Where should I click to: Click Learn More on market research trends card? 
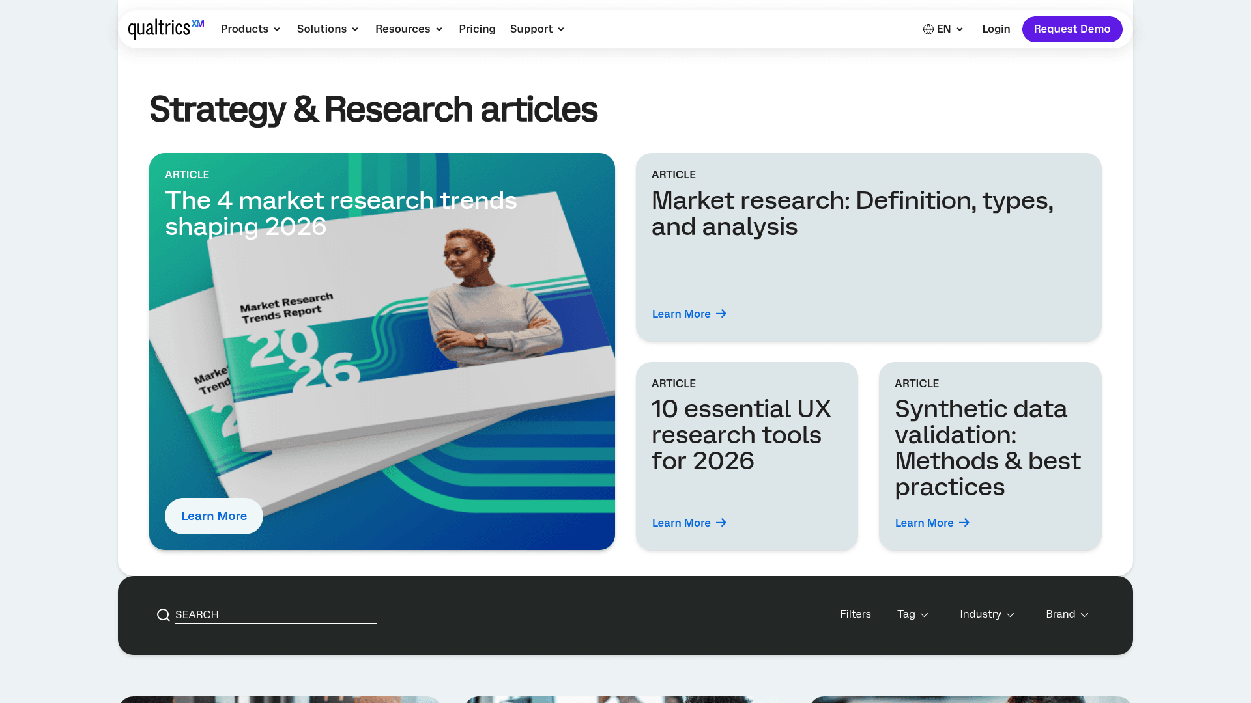click(214, 516)
